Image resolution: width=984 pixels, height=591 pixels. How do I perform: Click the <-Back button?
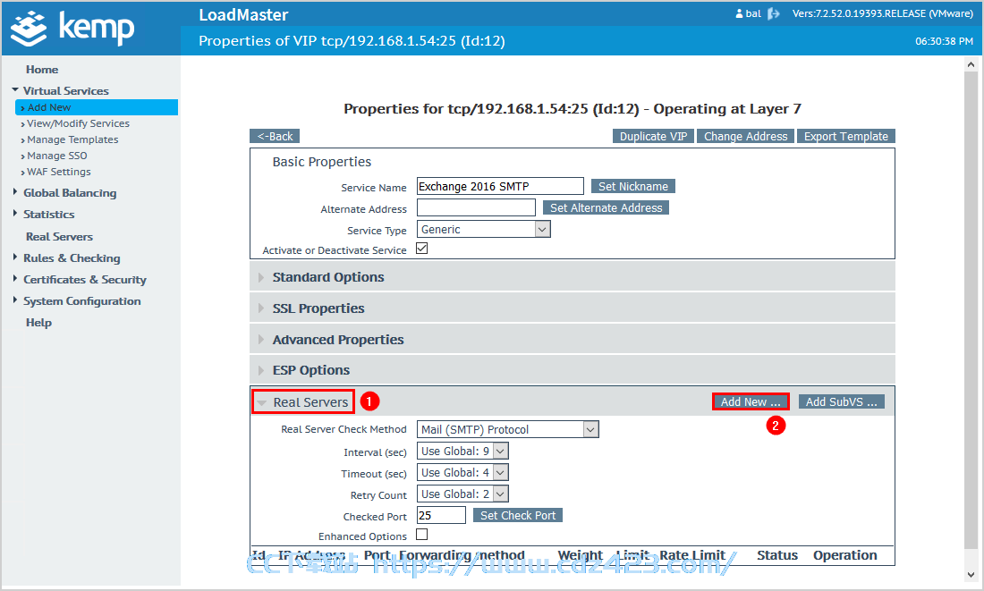[275, 136]
